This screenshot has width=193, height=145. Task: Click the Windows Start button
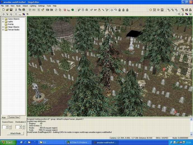point(7,142)
